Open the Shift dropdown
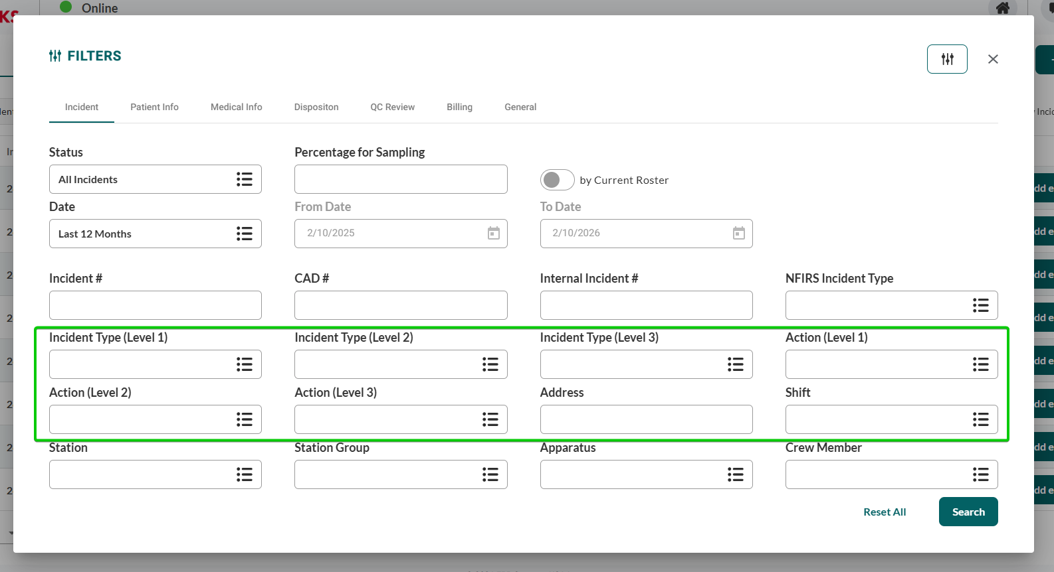This screenshot has height=572, width=1054. (891, 419)
